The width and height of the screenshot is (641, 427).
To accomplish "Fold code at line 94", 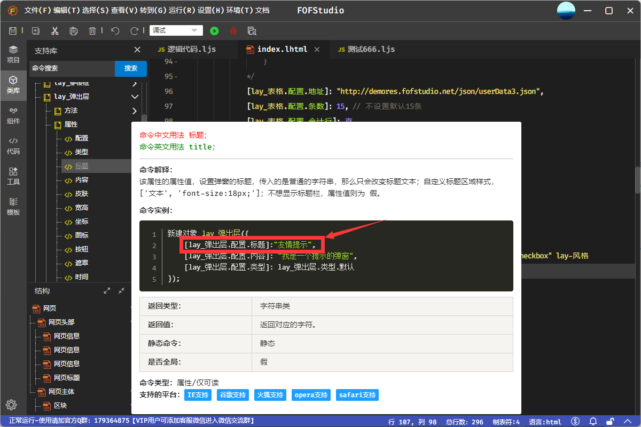I will [x=176, y=62].
